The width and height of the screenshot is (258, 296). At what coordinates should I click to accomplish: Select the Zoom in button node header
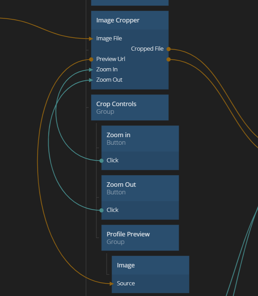click(140, 139)
